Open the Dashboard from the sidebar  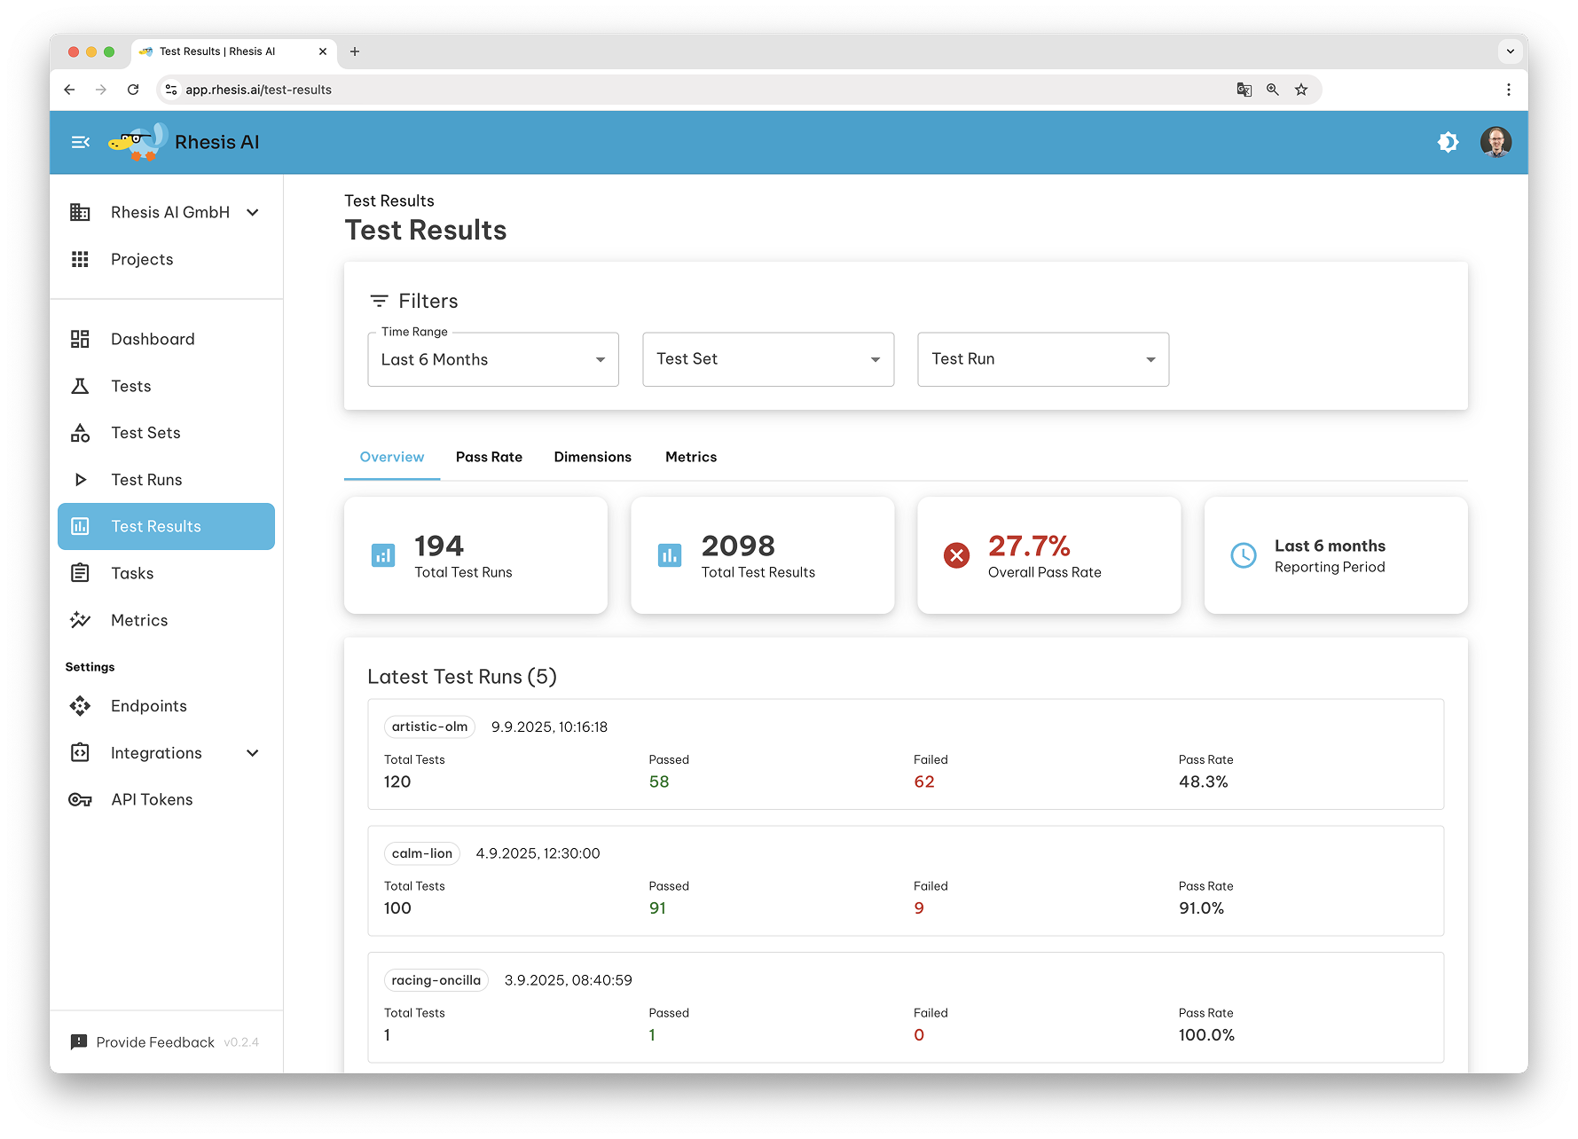point(152,338)
